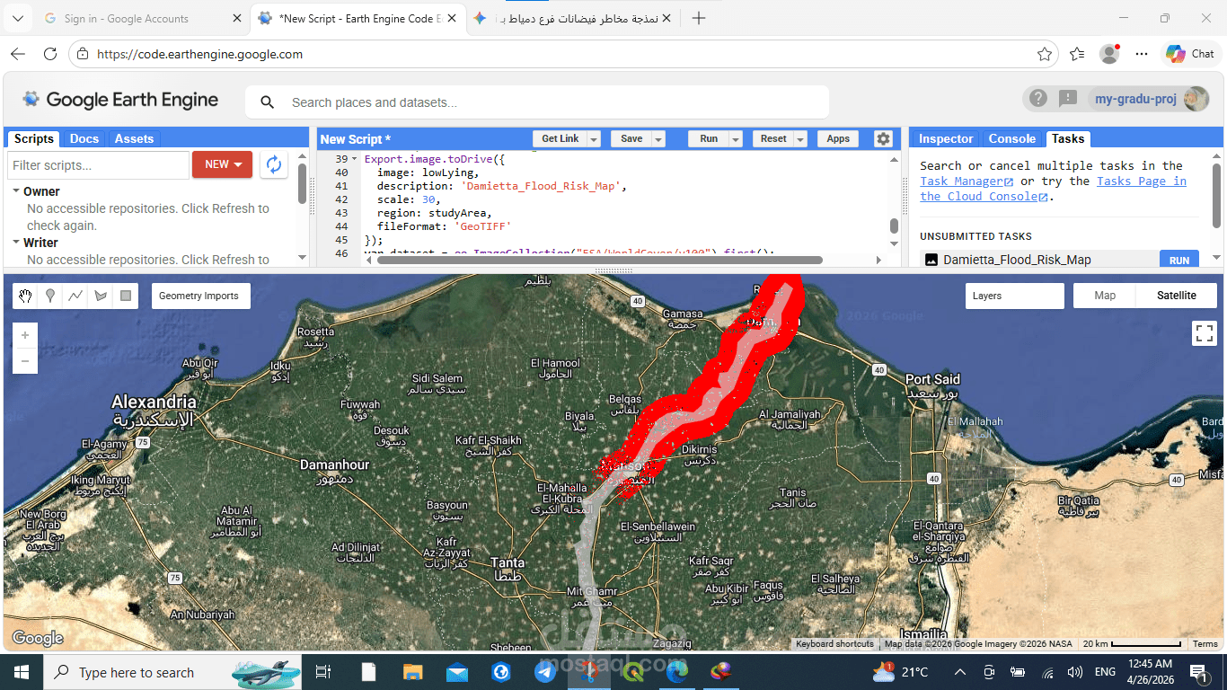Open File Explorer from the taskbar
This screenshot has width=1227, height=690.
tap(413, 672)
